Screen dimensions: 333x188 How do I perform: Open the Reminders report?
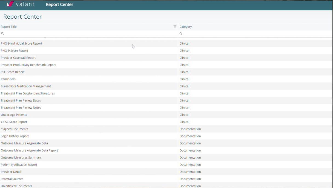(8, 79)
